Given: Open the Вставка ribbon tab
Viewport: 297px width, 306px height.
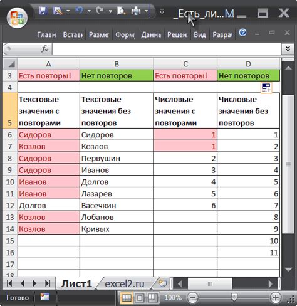Looking at the screenshot, I should point(73,34).
